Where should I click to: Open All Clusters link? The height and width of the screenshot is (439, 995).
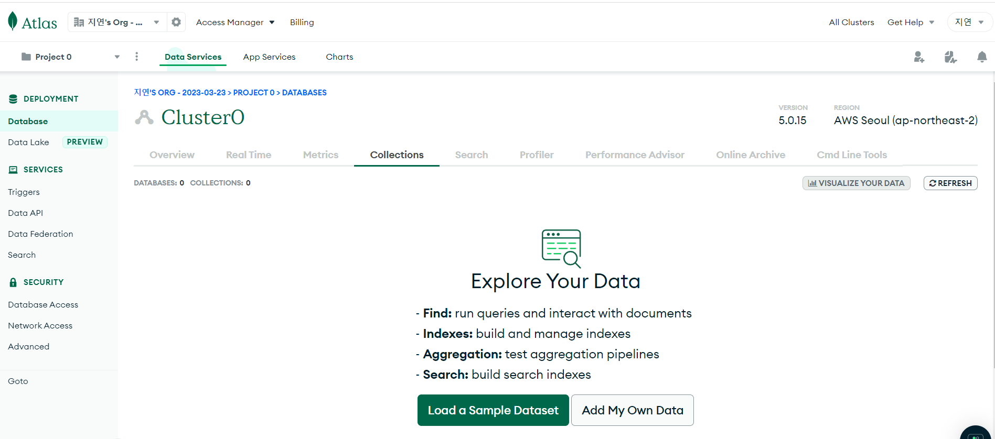point(851,22)
